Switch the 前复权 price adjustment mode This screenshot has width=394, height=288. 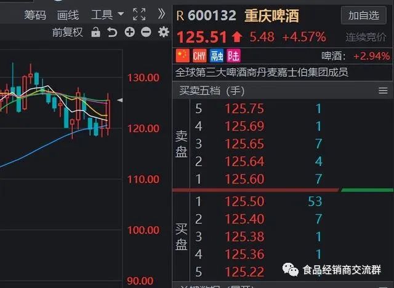67,33
